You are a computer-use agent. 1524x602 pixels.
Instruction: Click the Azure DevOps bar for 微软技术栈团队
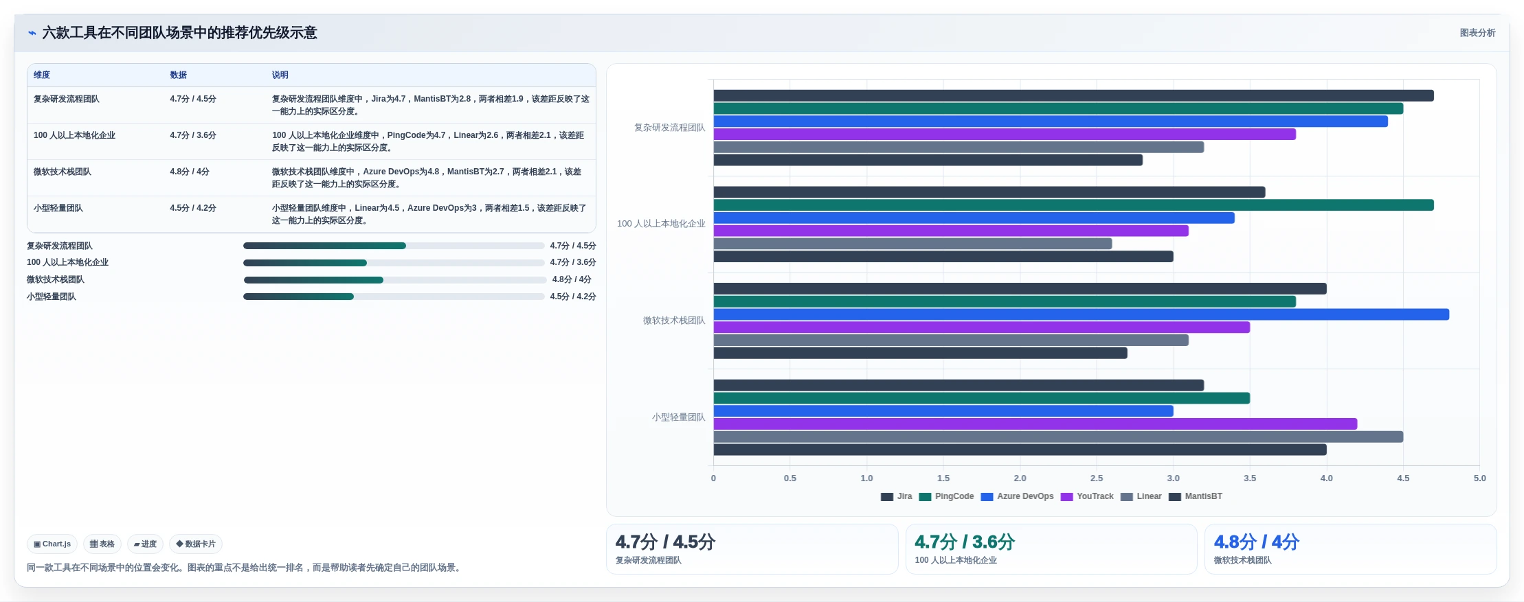[x=1082, y=314]
